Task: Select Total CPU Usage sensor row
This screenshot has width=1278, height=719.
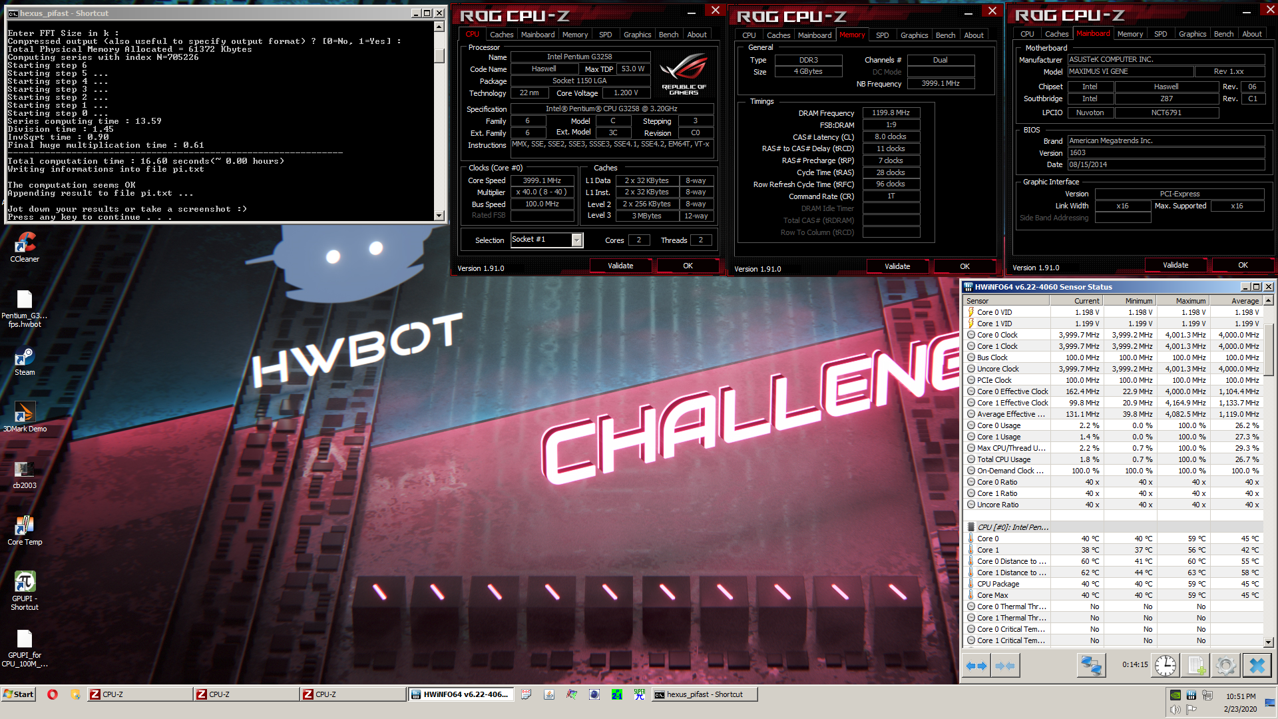Action: [x=1113, y=459]
